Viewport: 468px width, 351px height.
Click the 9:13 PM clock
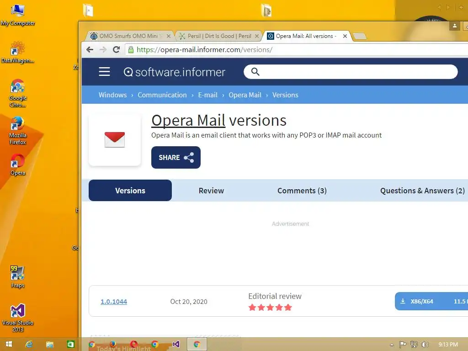coord(448,345)
